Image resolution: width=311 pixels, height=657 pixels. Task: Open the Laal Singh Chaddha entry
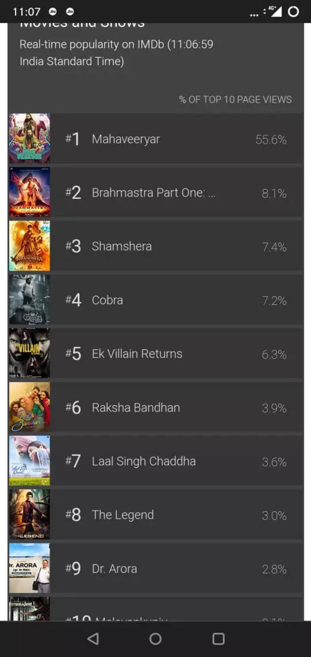click(155, 461)
